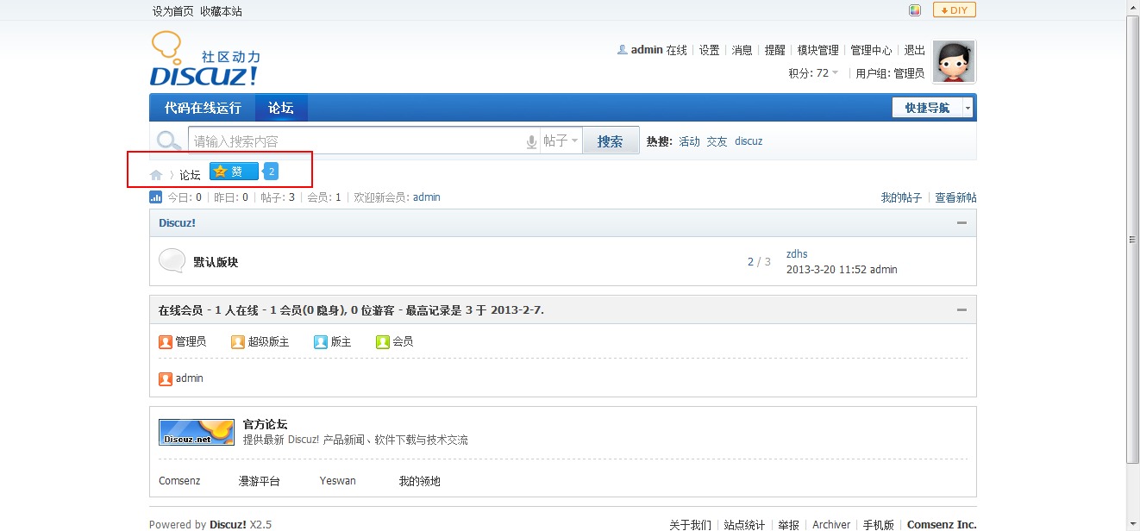Search hot keyword 活动
Screen dimensions: 1140x531
689,141
